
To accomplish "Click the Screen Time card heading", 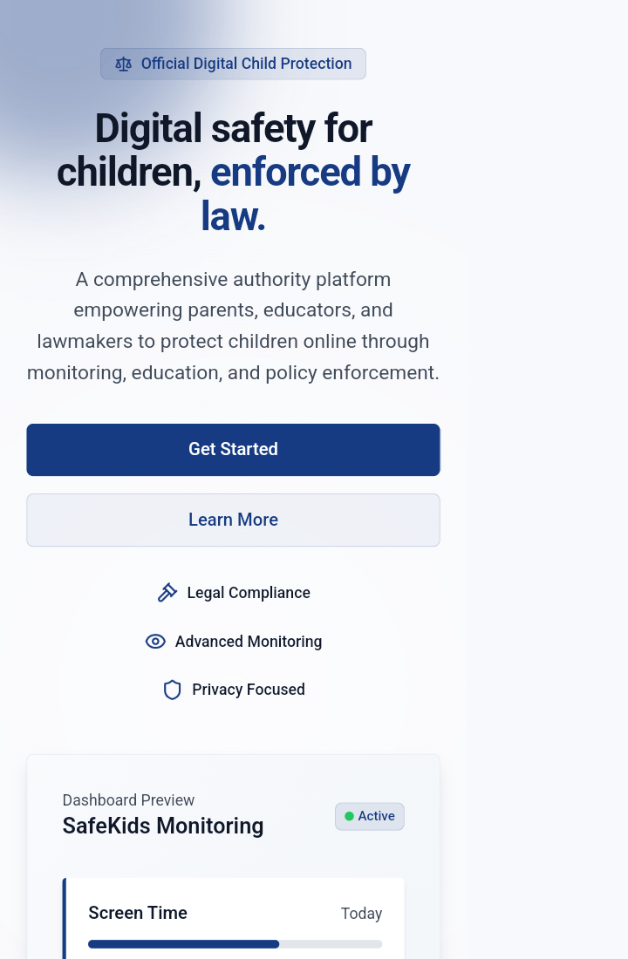I will pos(138,913).
